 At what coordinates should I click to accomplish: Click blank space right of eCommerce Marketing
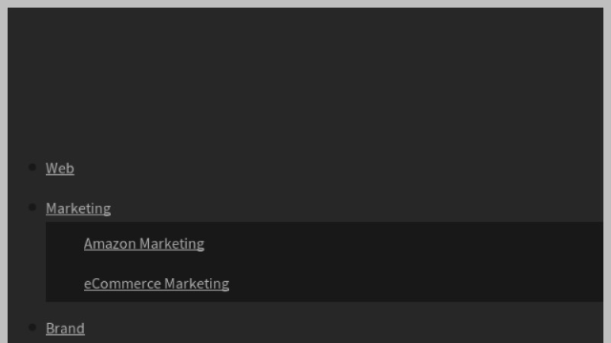tap(416, 284)
